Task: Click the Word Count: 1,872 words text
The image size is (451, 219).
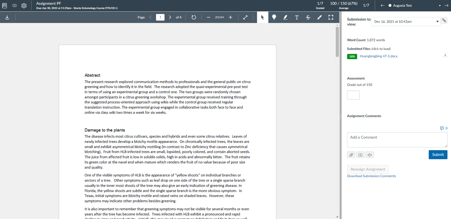Action: [x=366, y=40]
